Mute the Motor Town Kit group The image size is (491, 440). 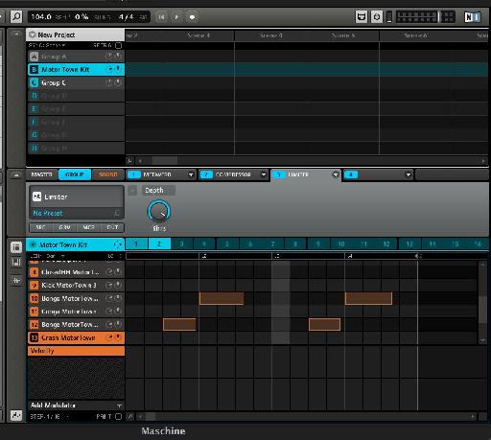tap(109, 69)
